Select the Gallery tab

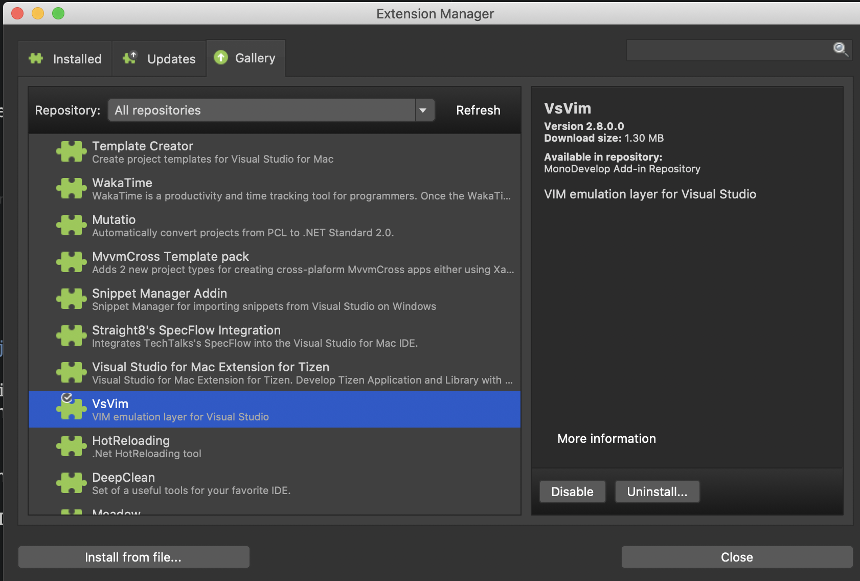(x=246, y=58)
